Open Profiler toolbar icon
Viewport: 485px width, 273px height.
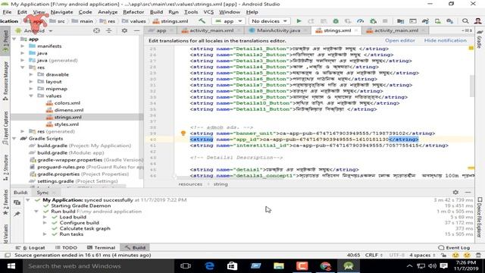click(x=361, y=21)
